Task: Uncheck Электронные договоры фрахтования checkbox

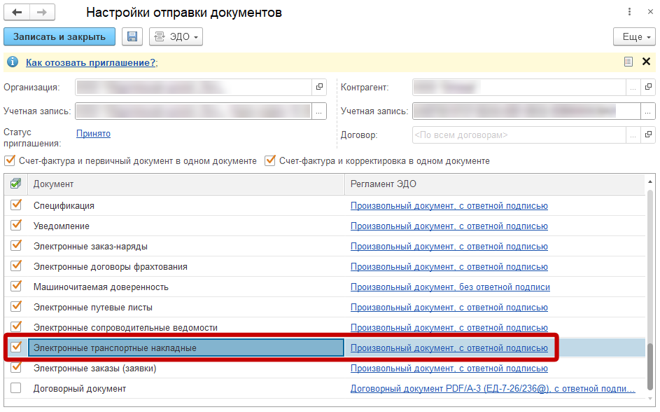Action: tap(16, 266)
